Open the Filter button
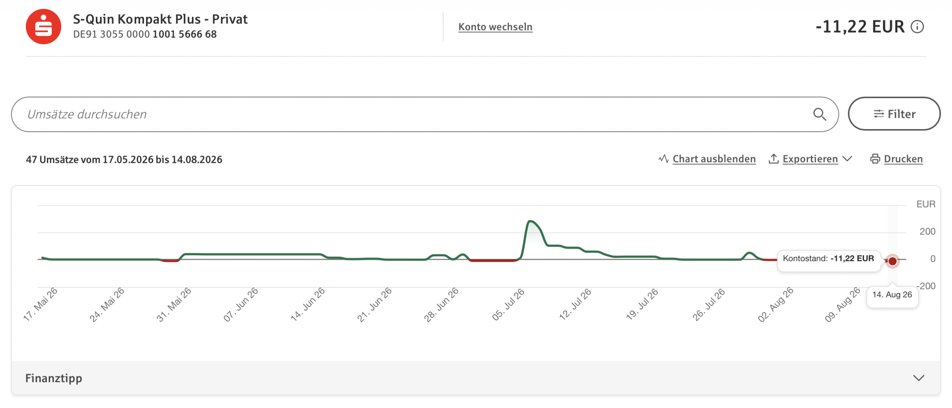Viewport: 952px width, 408px height. tap(894, 114)
